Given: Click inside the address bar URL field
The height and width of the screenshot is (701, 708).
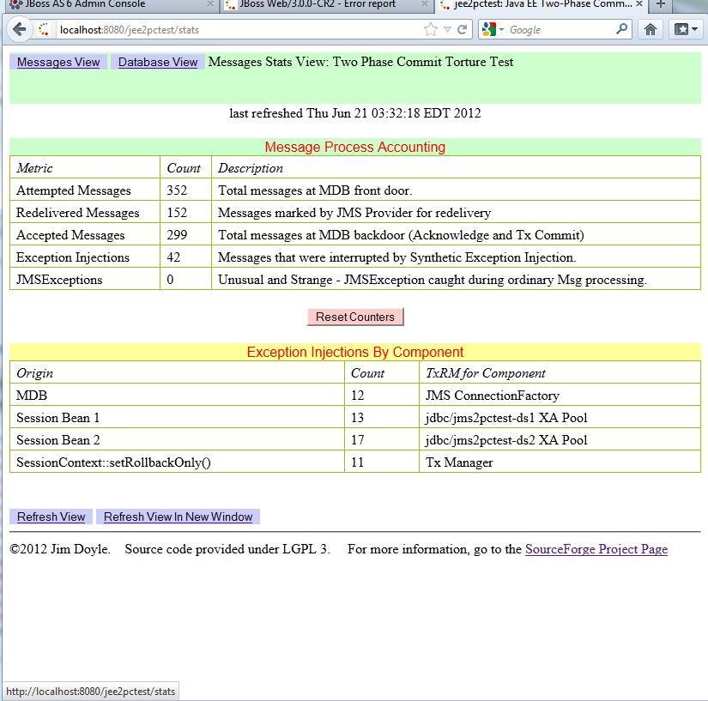Looking at the screenshot, I should click(215, 28).
